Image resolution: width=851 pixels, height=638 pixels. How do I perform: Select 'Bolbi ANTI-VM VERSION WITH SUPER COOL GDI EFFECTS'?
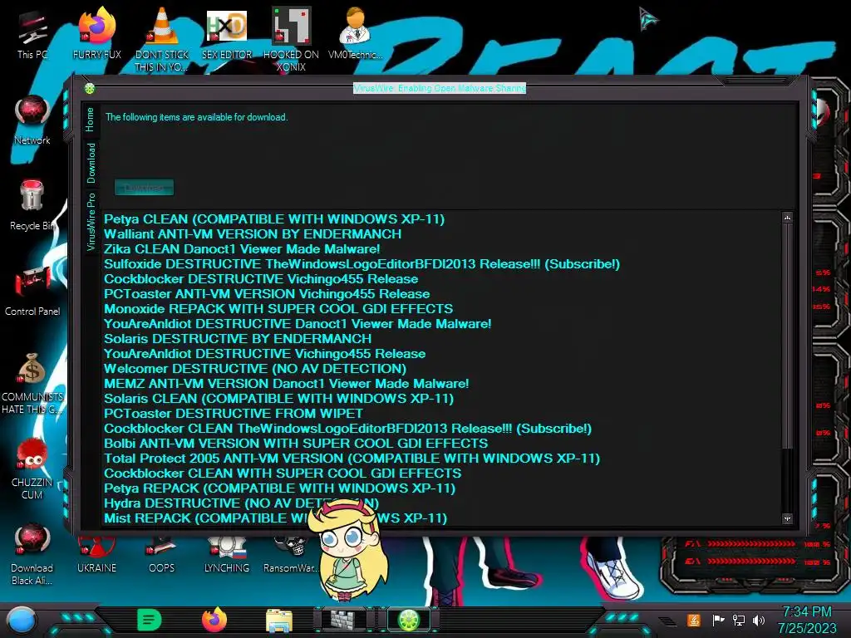click(296, 444)
